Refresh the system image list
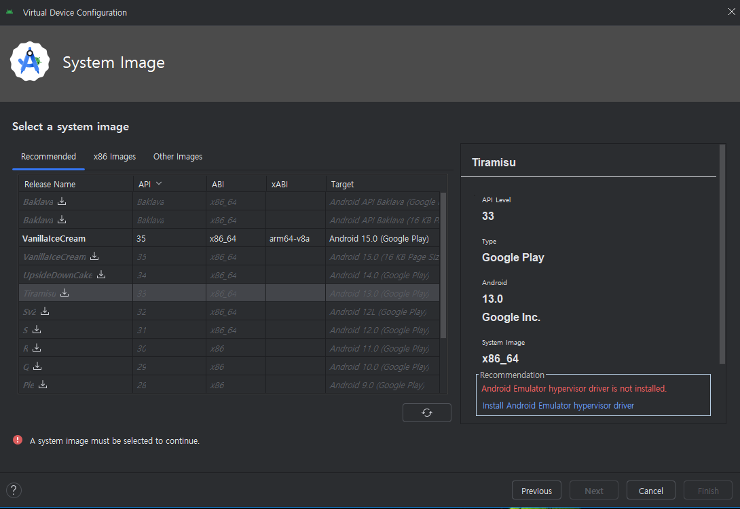This screenshot has height=509, width=740. pos(426,413)
